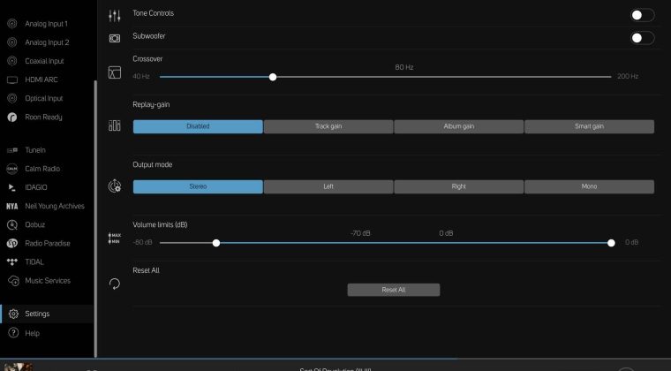The image size is (671, 371).
Task: Set Replay-gain to Track gain
Action: [328, 126]
